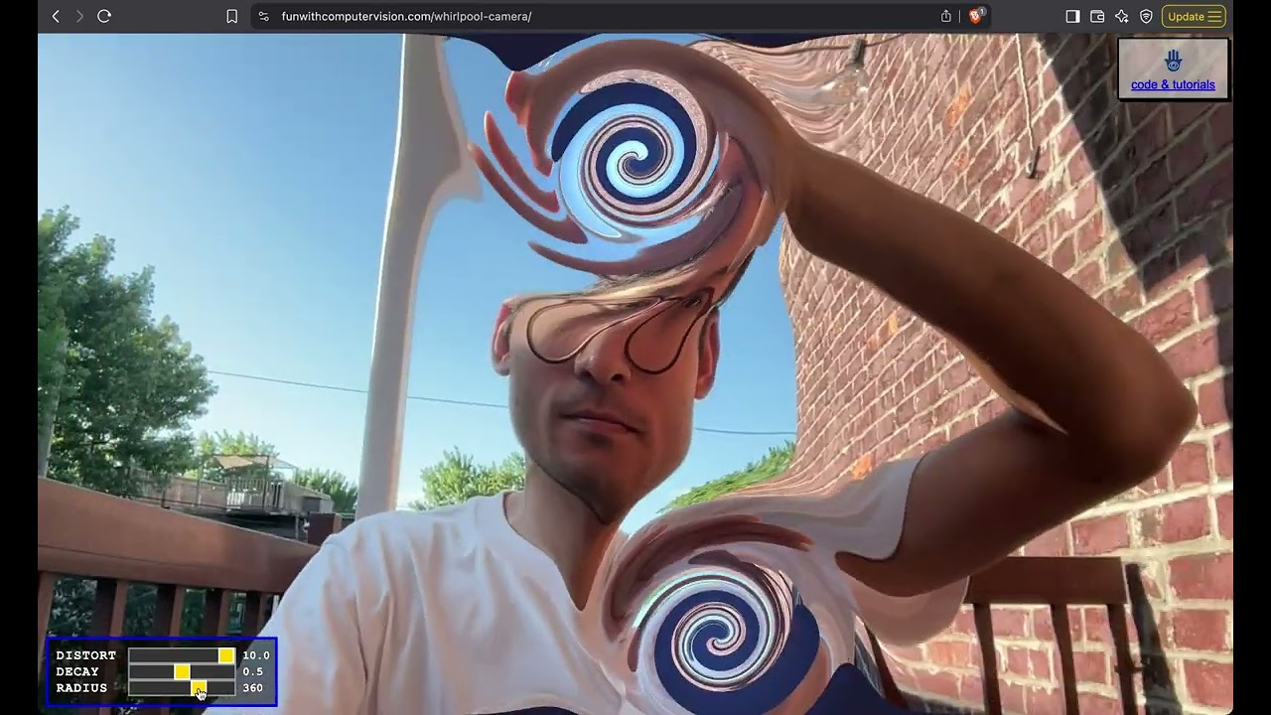Open site information icon in address bar
This screenshot has width=1271, height=715.
click(x=263, y=16)
